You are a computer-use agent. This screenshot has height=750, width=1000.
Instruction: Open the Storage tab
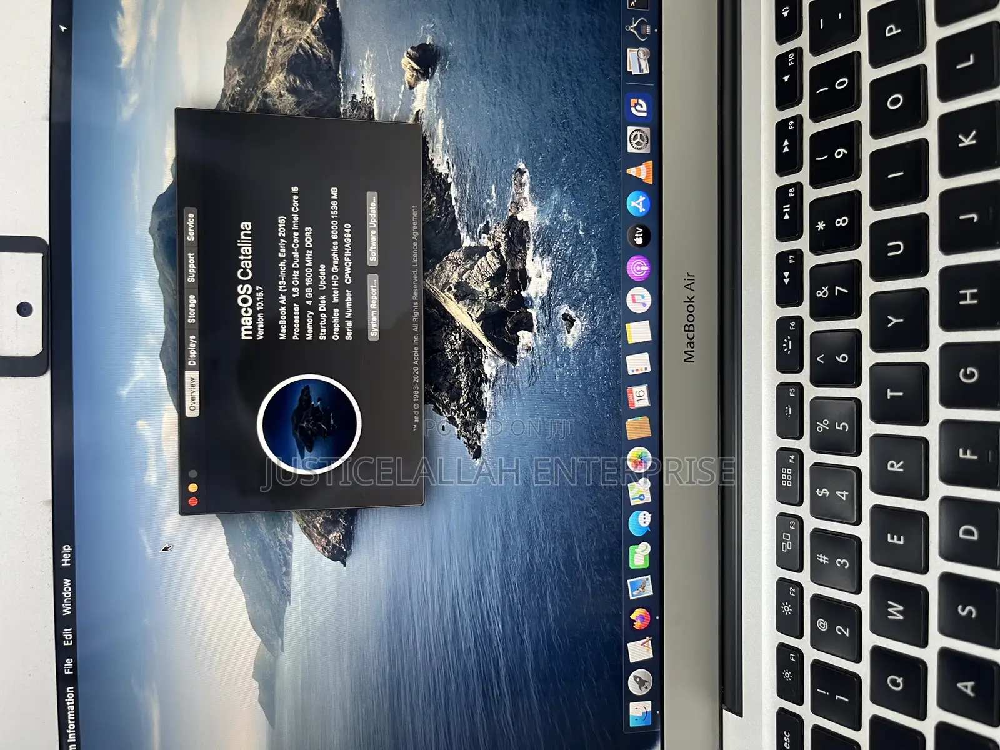[192, 308]
